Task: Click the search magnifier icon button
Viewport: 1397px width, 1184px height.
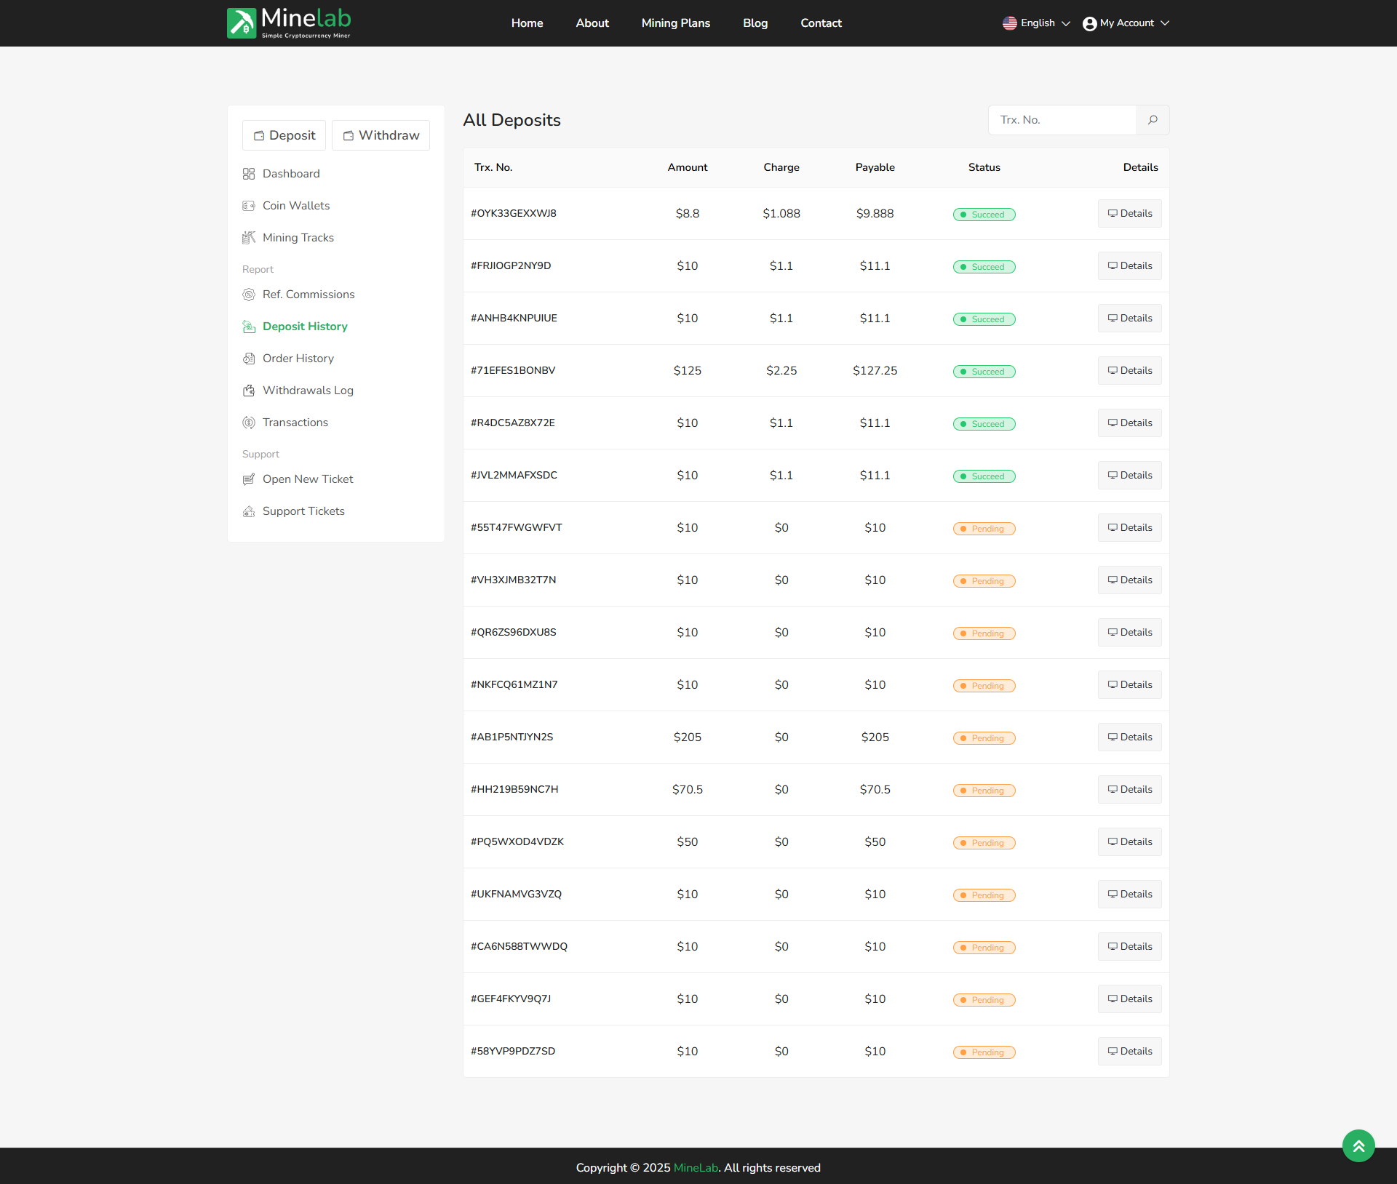Action: pos(1153,120)
